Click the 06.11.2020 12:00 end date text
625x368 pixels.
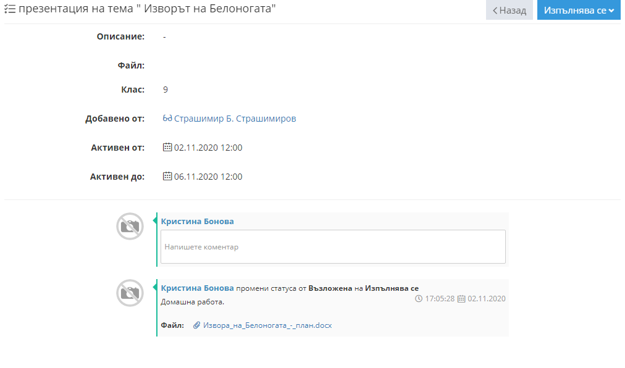208,177
